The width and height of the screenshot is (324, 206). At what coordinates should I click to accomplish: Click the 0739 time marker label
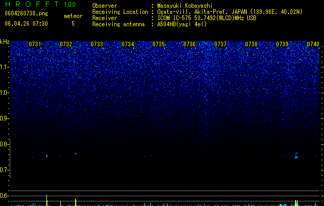tap(282, 44)
